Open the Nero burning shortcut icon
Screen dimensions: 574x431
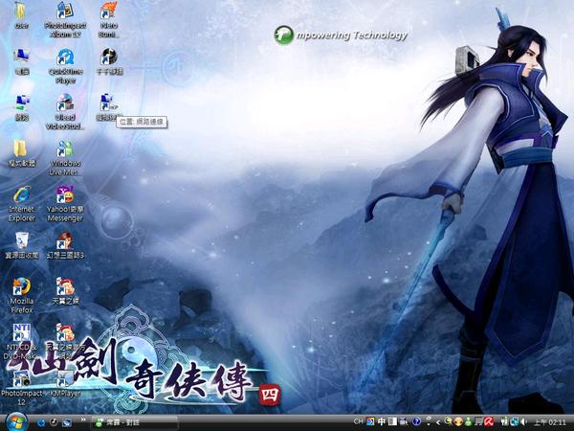[109, 20]
